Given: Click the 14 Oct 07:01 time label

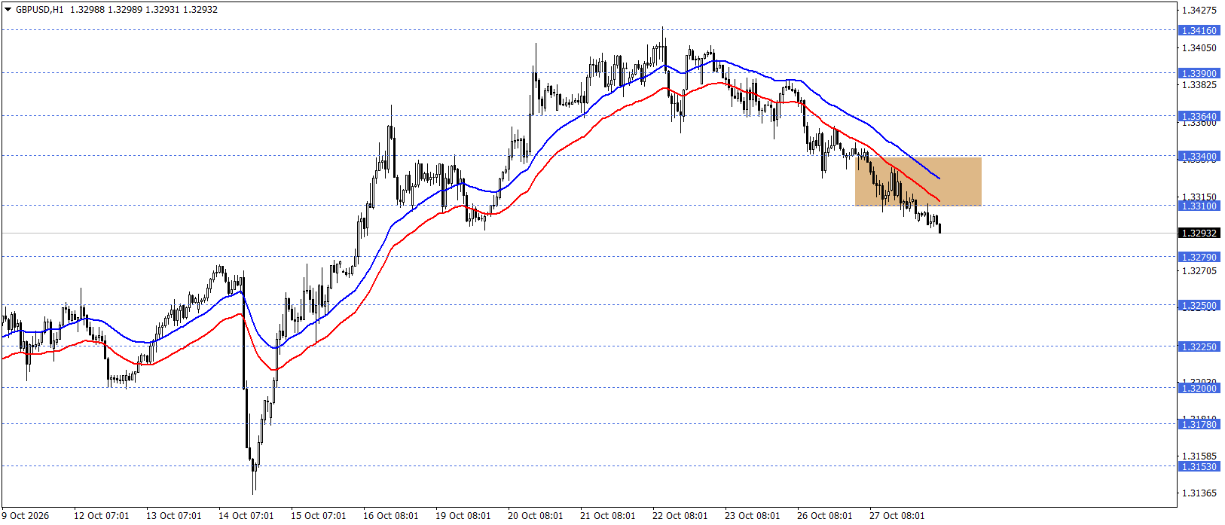Looking at the screenshot, I should (x=246, y=516).
